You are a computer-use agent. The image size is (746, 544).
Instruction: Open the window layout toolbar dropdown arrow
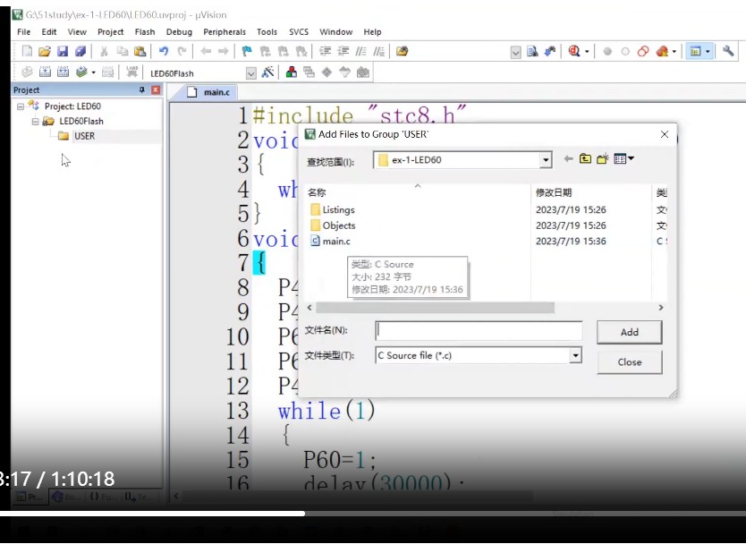point(708,51)
